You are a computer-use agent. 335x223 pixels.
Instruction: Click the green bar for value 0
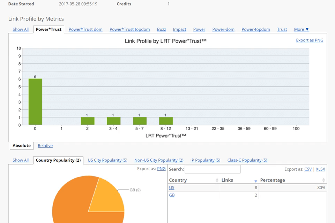35,102
